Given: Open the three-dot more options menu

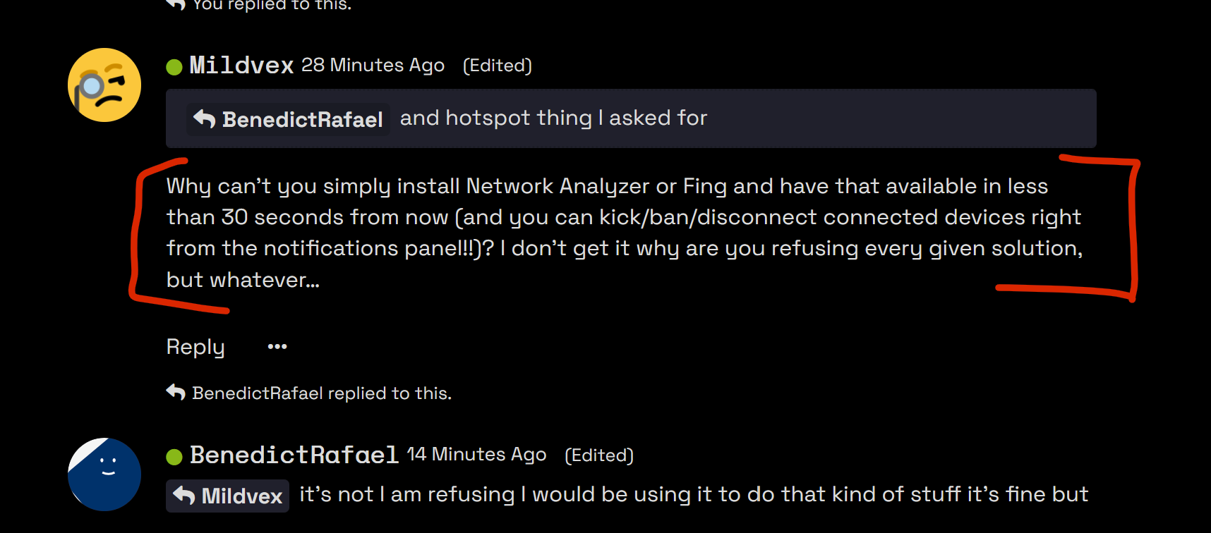Looking at the screenshot, I should click(x=277, y=346).
